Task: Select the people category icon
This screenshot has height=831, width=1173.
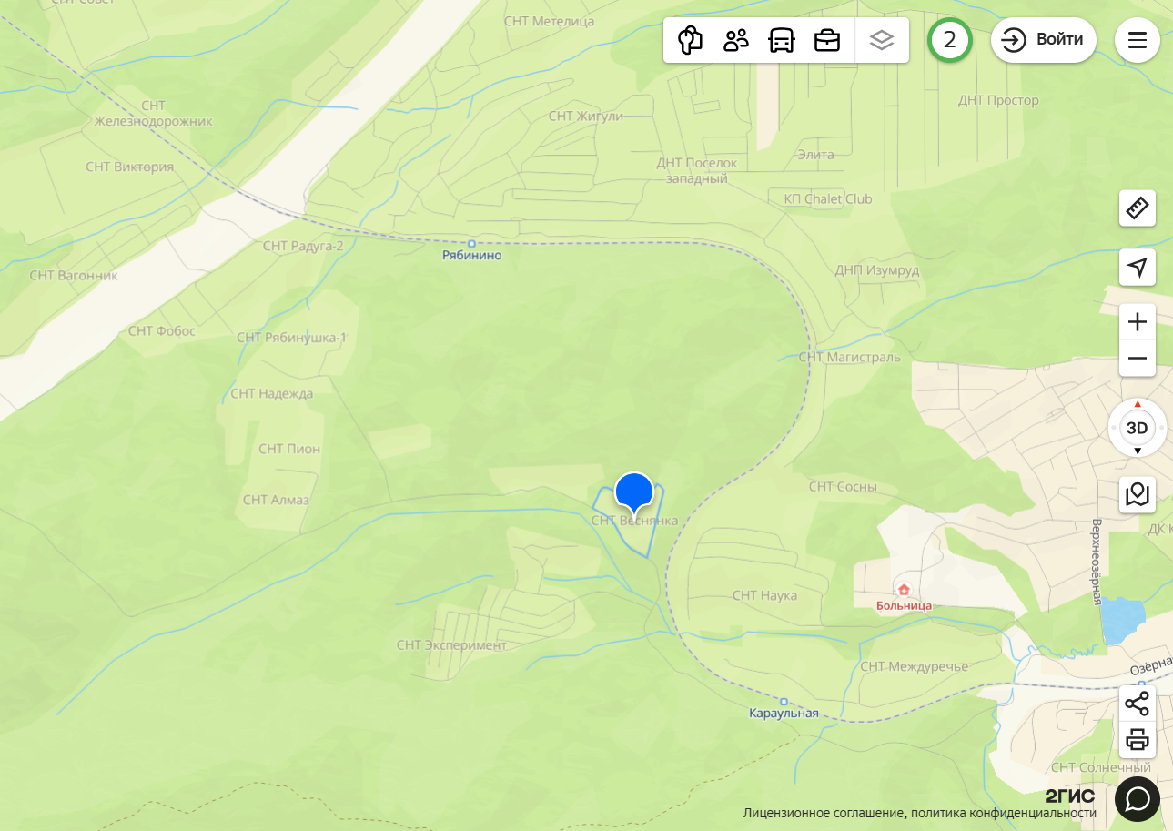Action: click(x=736, y=40)
